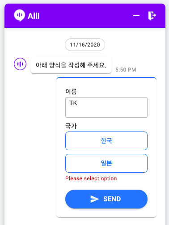Click the 11/16/2020 date chip
This screenshot has height=225, width=169.
[x=85, y=45]
